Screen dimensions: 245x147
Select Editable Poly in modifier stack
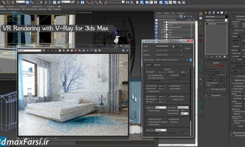(x=216, y=24)
